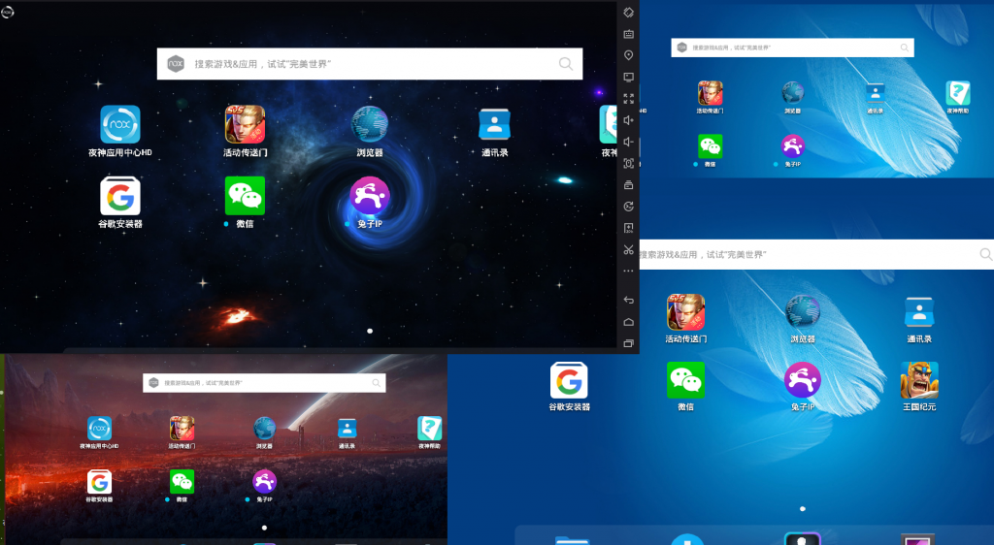
Task: Show more tools via three-dot icon
Action: click(628, 271)
